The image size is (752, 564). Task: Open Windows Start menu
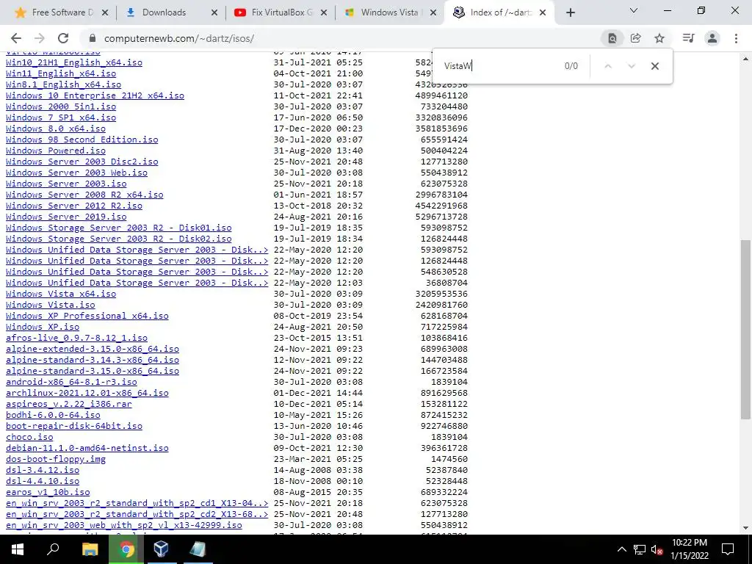click(18, 549)
